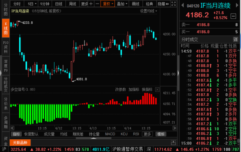Open 模板 template button

pos(161,134)
